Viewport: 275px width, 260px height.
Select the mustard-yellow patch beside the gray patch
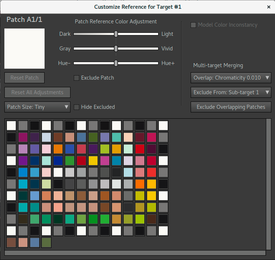[x=140, y=196]
